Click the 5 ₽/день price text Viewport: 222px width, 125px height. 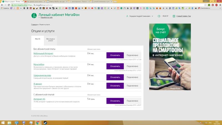pos(91,99)
